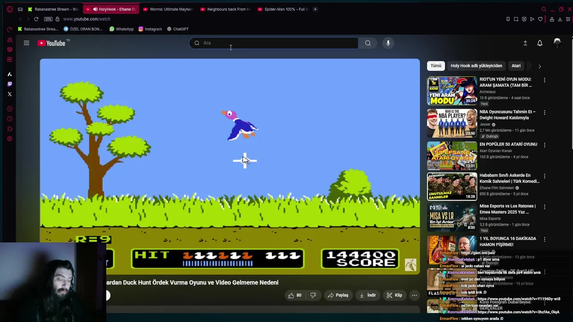Click the Klip button
This screenshot has width=573, height=322.
tap(394, 295)
